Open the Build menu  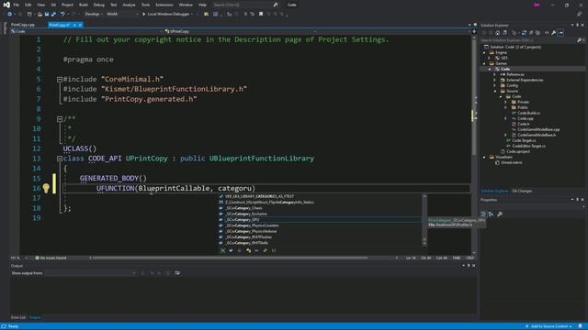(x=84, y=5)
